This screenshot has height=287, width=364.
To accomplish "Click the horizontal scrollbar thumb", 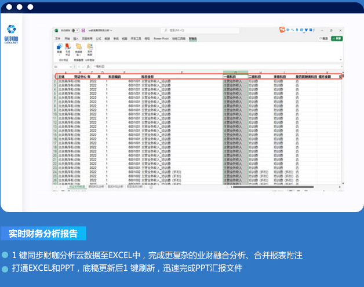I will point(273,187).
